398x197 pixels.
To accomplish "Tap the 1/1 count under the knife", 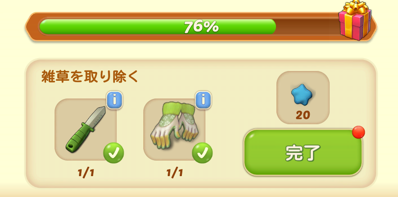I will 86,173.
